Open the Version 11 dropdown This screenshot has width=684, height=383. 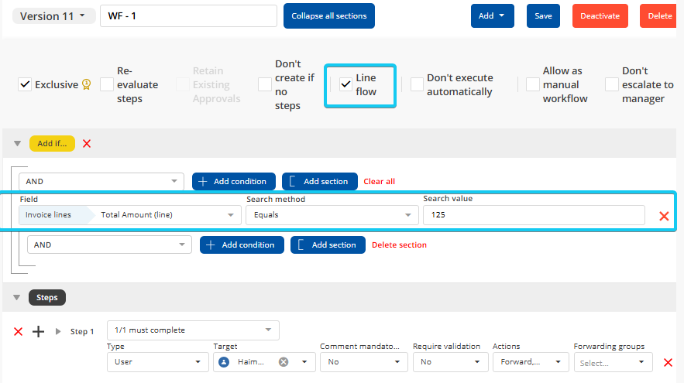point(53,16)
